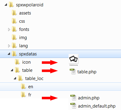This screenshot has width=121, height=110.
Task: Select the en folder in the tree
Action: pyautogui.click(x=60, y=87)
